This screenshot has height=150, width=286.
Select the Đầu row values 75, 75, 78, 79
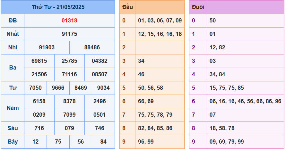point(155,115)
